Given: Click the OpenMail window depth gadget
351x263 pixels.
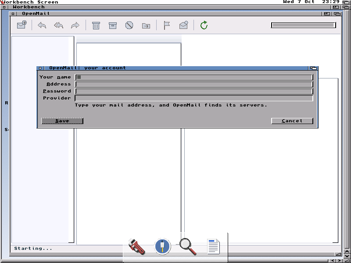Looking at the screenshot, I should pyautogui.click(x=337, y=14).
